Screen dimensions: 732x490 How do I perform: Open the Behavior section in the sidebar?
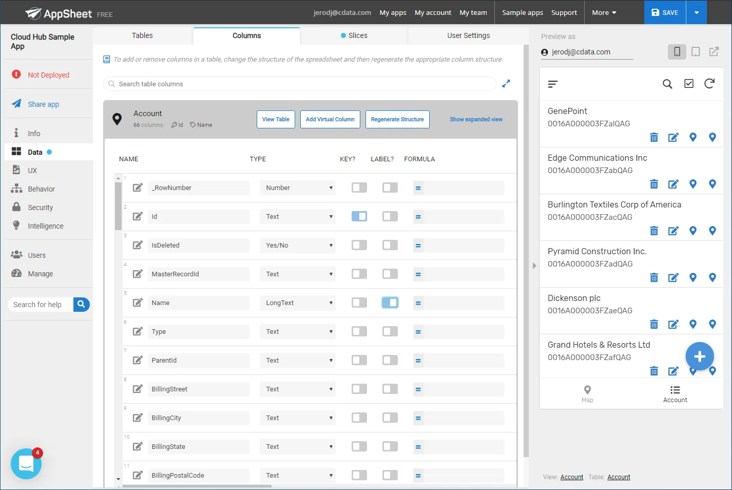click(x=41, y=189)
